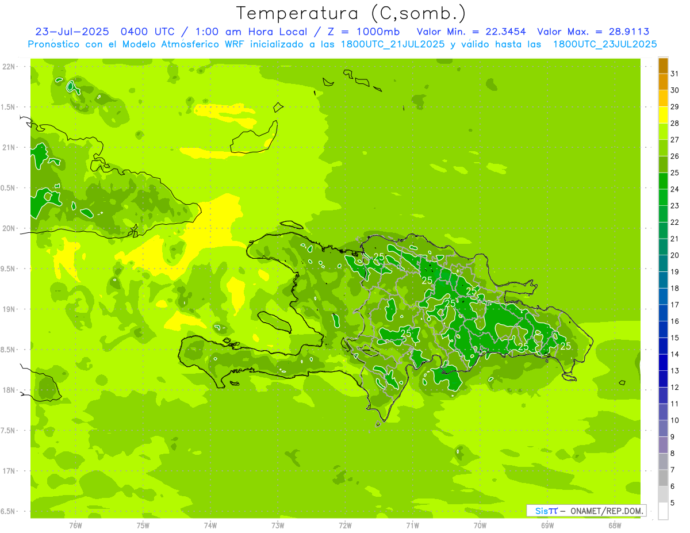This screenshot has height=533, width=690.
Task: Click legend value label "15"
Action: point(674,338)
